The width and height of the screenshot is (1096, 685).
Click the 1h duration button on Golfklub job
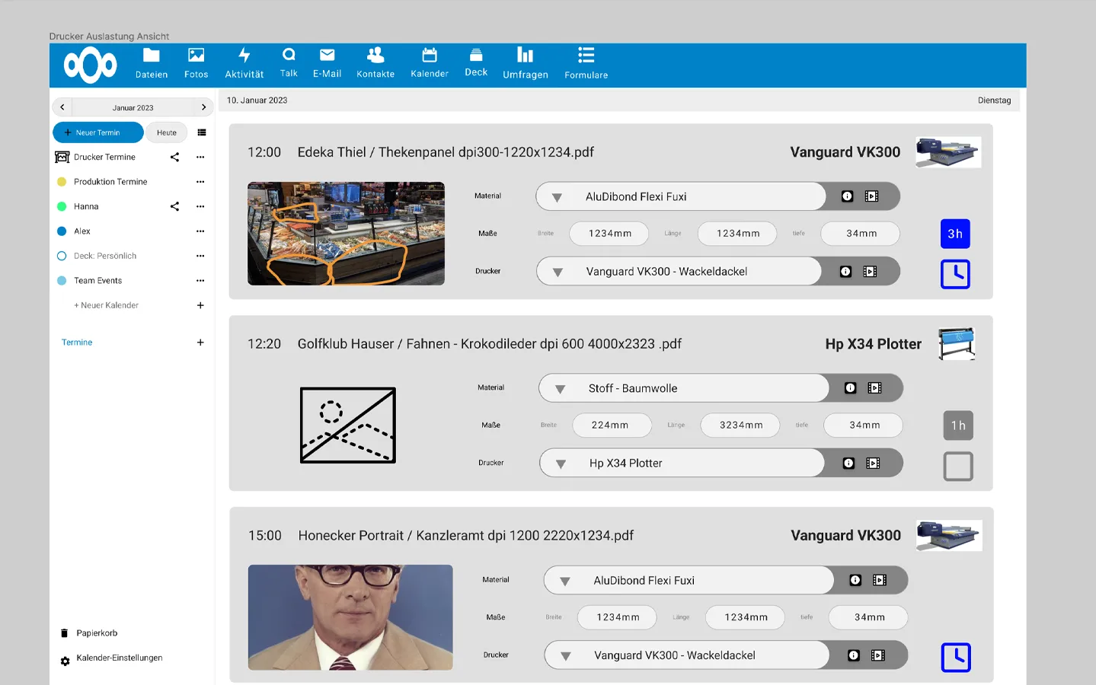[x=958, y=425]
